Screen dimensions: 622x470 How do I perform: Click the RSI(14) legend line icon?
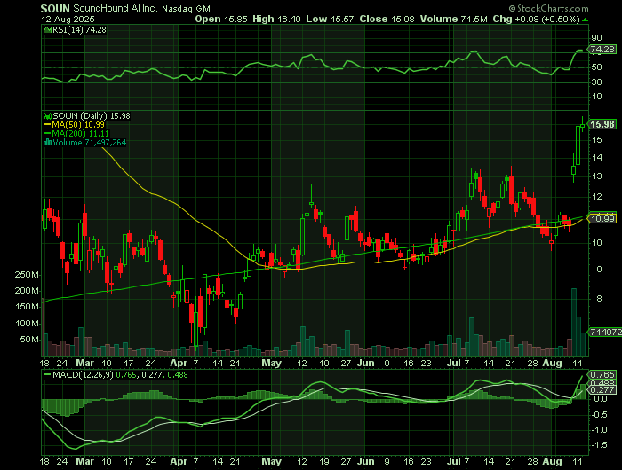coord(47,29)
